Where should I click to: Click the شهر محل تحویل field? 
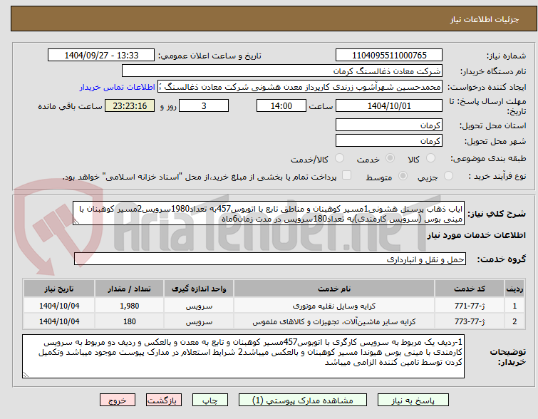point(389,140)
